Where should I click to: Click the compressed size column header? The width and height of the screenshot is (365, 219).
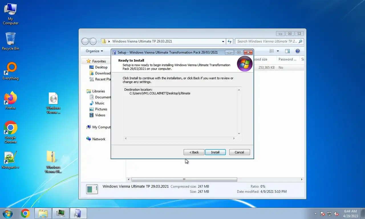[x=265, y=59]
